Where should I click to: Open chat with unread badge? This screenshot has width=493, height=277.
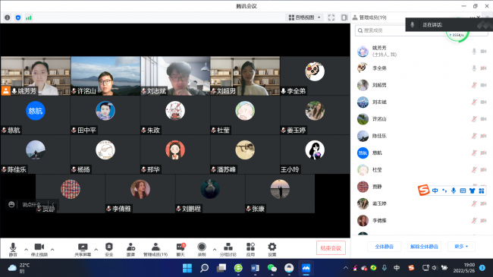tap(181, 250)
